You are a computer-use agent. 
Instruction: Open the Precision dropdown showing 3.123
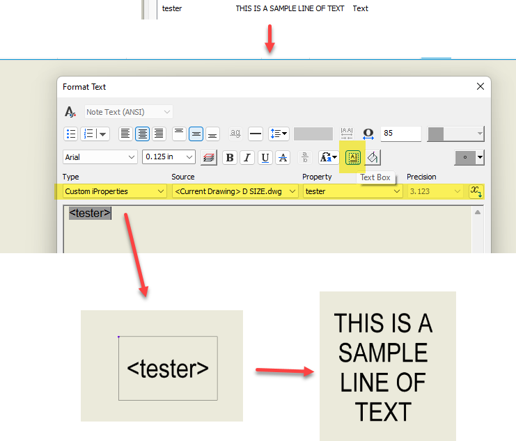click(435, 191)
